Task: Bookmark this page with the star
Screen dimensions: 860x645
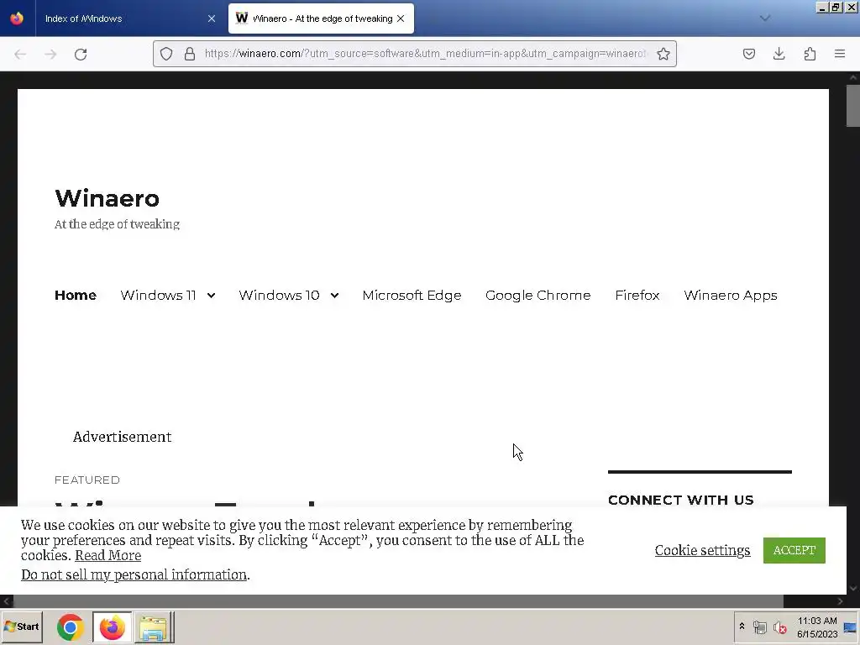Action: pos(663,54)
